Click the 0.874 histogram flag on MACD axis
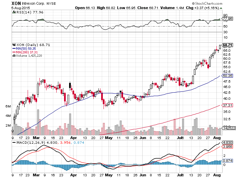The image size is (236, 178). tap(228, 161)
